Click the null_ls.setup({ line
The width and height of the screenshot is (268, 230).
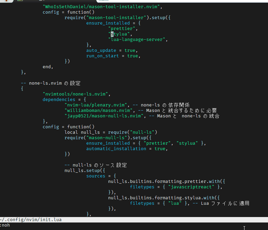85,171
